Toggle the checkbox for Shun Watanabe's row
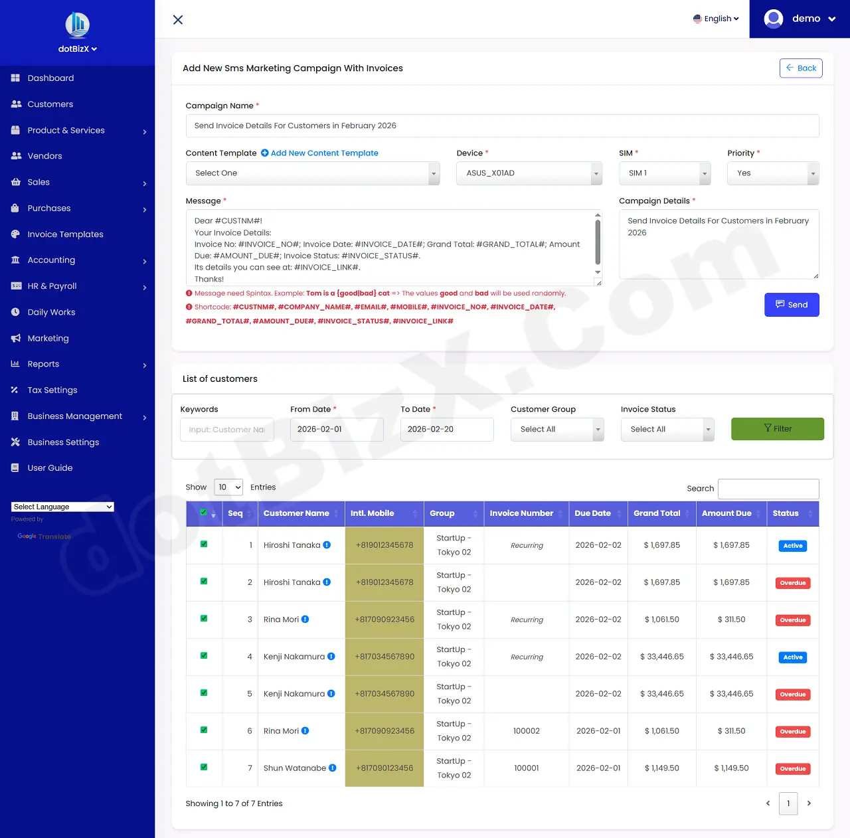 (203, 768)
